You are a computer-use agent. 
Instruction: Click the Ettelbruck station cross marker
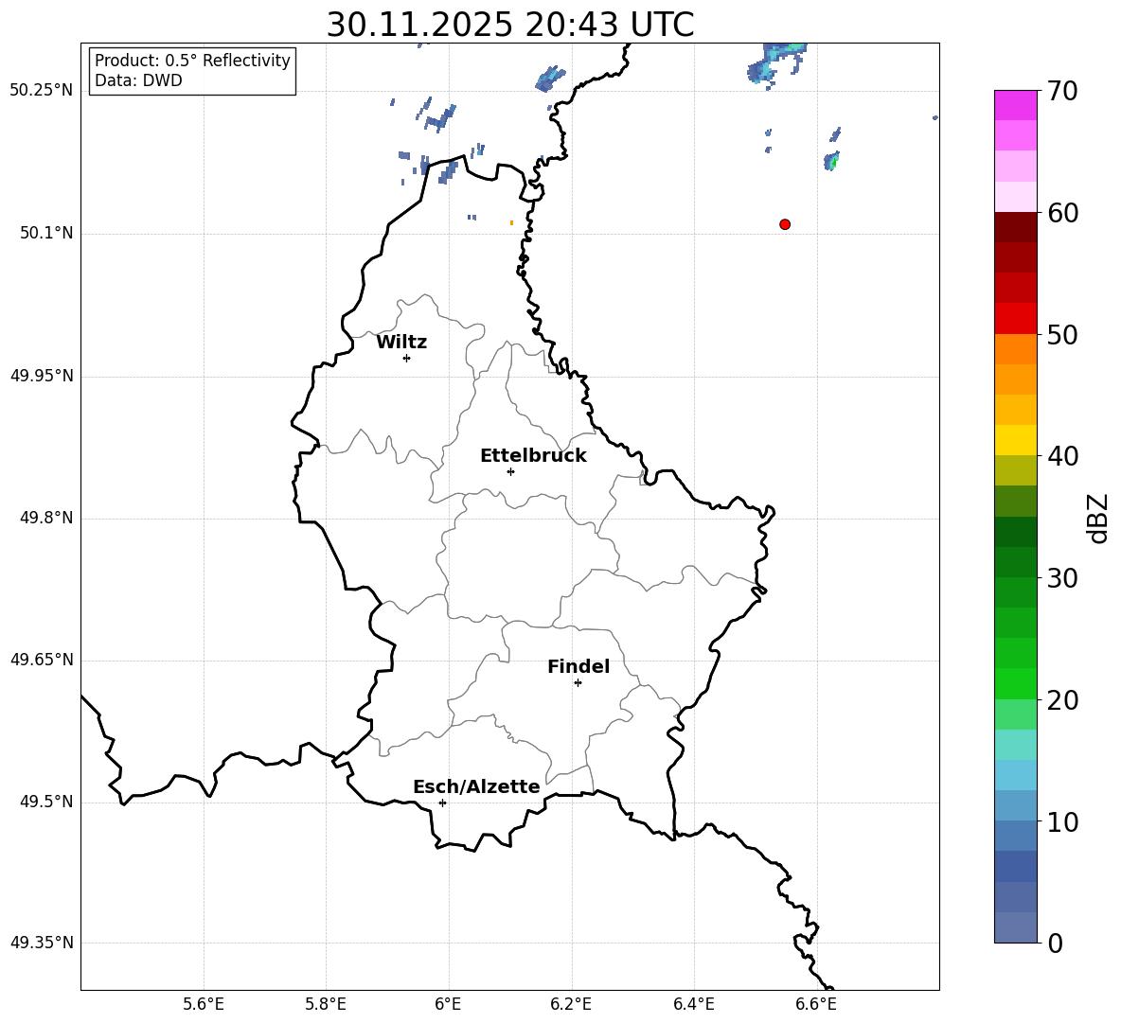click(x=510, y=471)
